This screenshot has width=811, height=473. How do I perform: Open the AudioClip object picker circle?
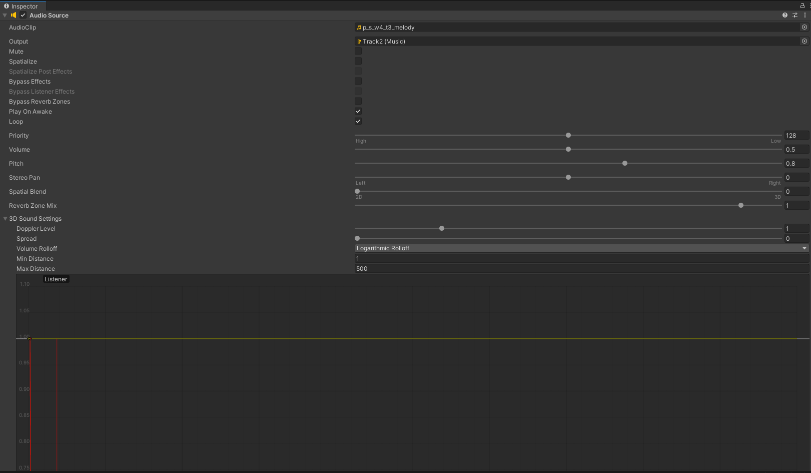804,27
